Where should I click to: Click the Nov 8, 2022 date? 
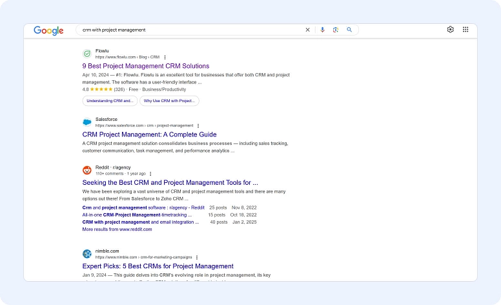tap(244, 207)
